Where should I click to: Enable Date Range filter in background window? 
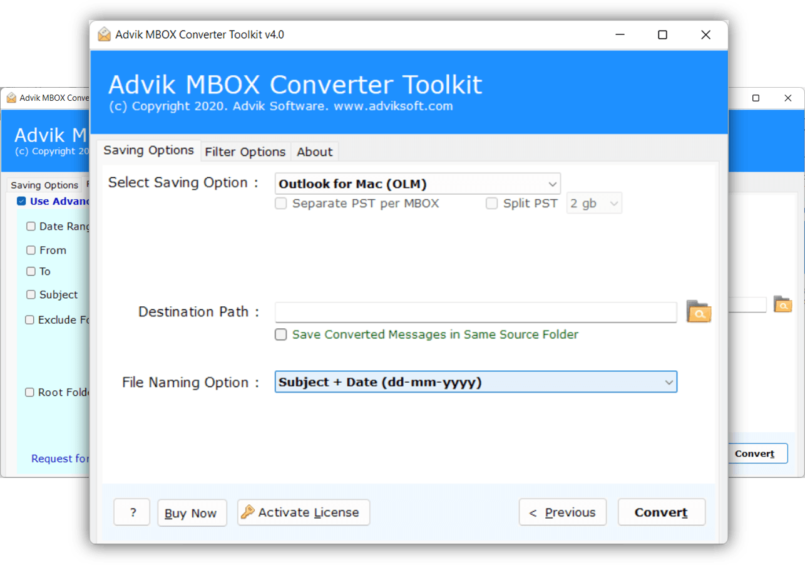[x=31, y=226]
